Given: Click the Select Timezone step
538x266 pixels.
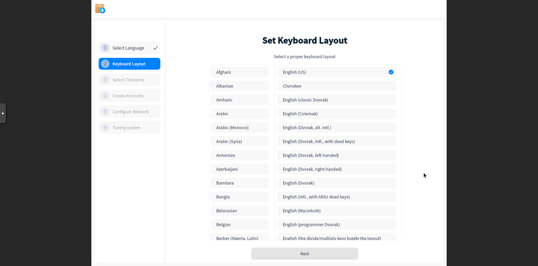Looking at the screenshot, I should coord(129,80).
